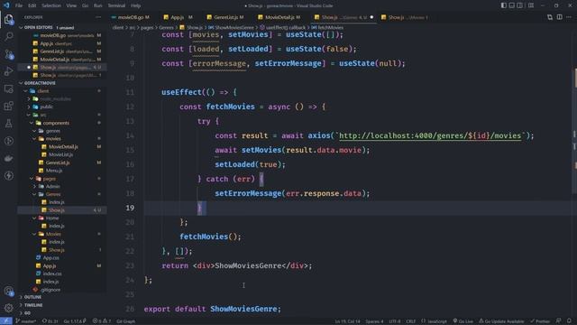Click Go 1.17.6 version in status bar
The width and height of the screenshot is (577, 325).
pyautogui.click(x=75, y=321)
